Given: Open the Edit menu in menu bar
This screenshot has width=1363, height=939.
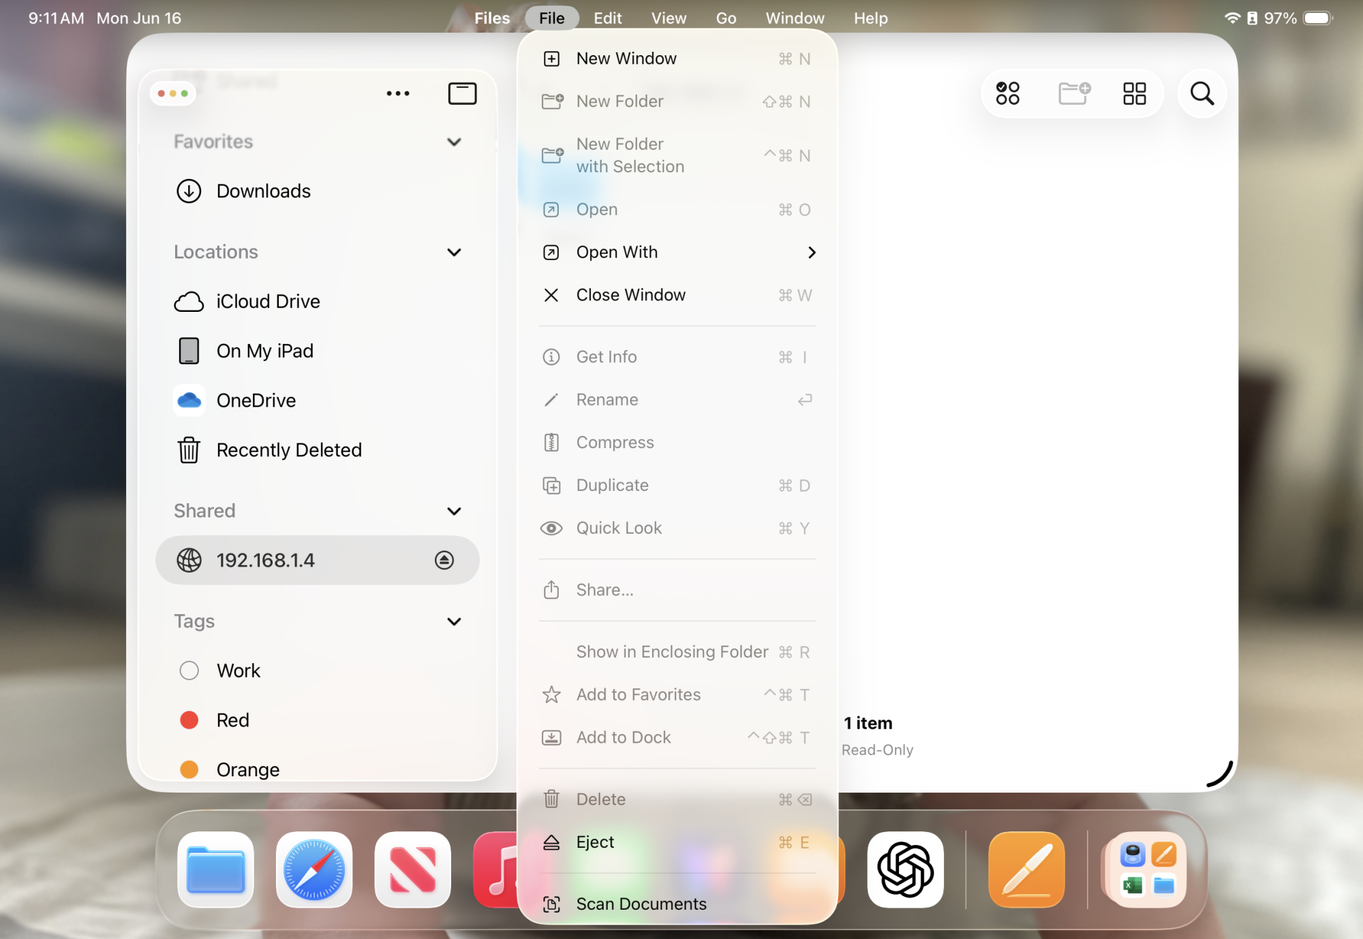Looking at the screenshot, I should coord(607,18).
